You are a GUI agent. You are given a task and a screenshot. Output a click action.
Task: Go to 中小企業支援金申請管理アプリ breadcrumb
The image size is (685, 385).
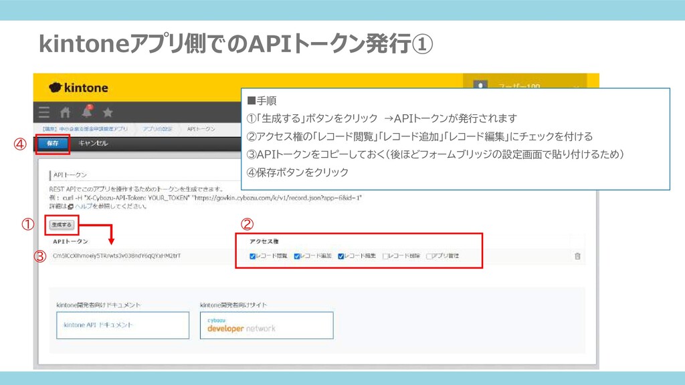tap(85, 129)
